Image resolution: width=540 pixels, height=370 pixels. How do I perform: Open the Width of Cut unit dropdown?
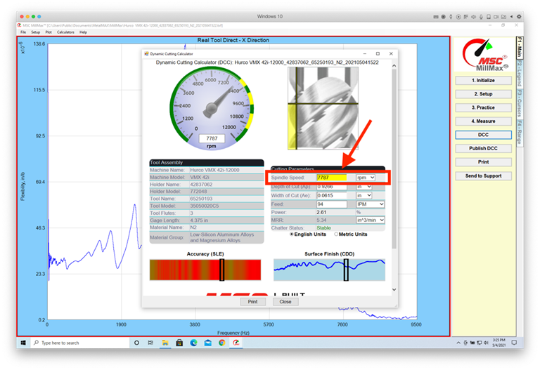(x=364, y=195)
